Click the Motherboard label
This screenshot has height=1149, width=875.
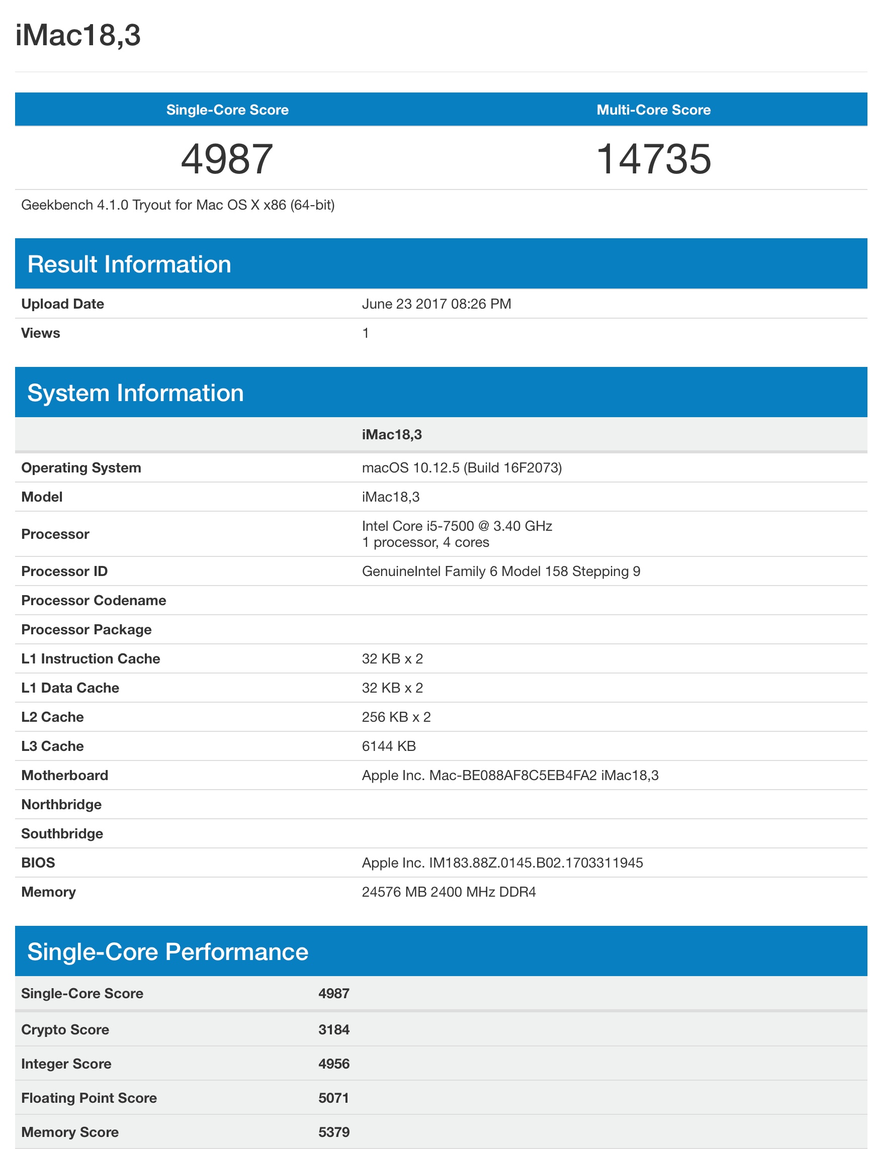pos(64,776)
